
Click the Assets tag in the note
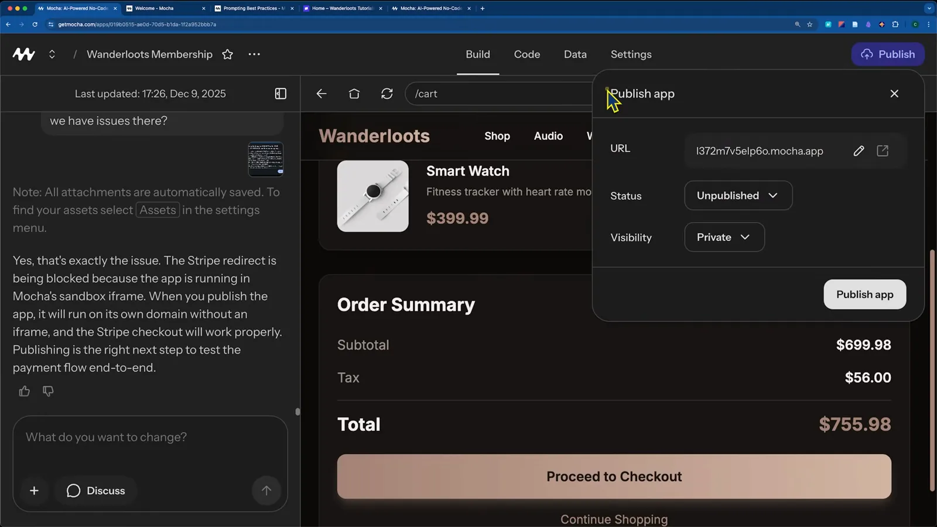[x=158, y=210]
